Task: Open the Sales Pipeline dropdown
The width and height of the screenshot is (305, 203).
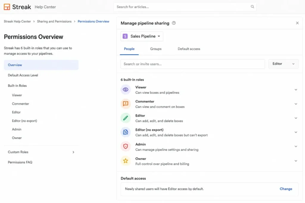Action: pyautogui.click(x=142, y=36)
